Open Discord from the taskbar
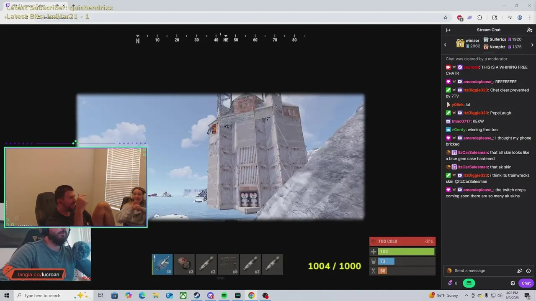This screenshot has width=536, height=301. (x=210, y=296)
